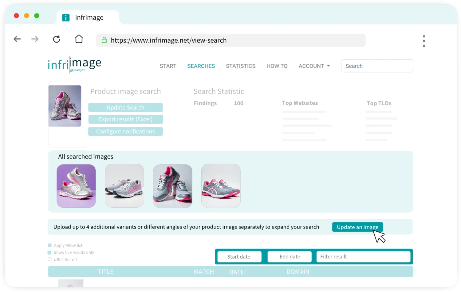The height and width of the screenshot is (292, 461).
Task: Click the URL address bar
Action: pos(230,40)
